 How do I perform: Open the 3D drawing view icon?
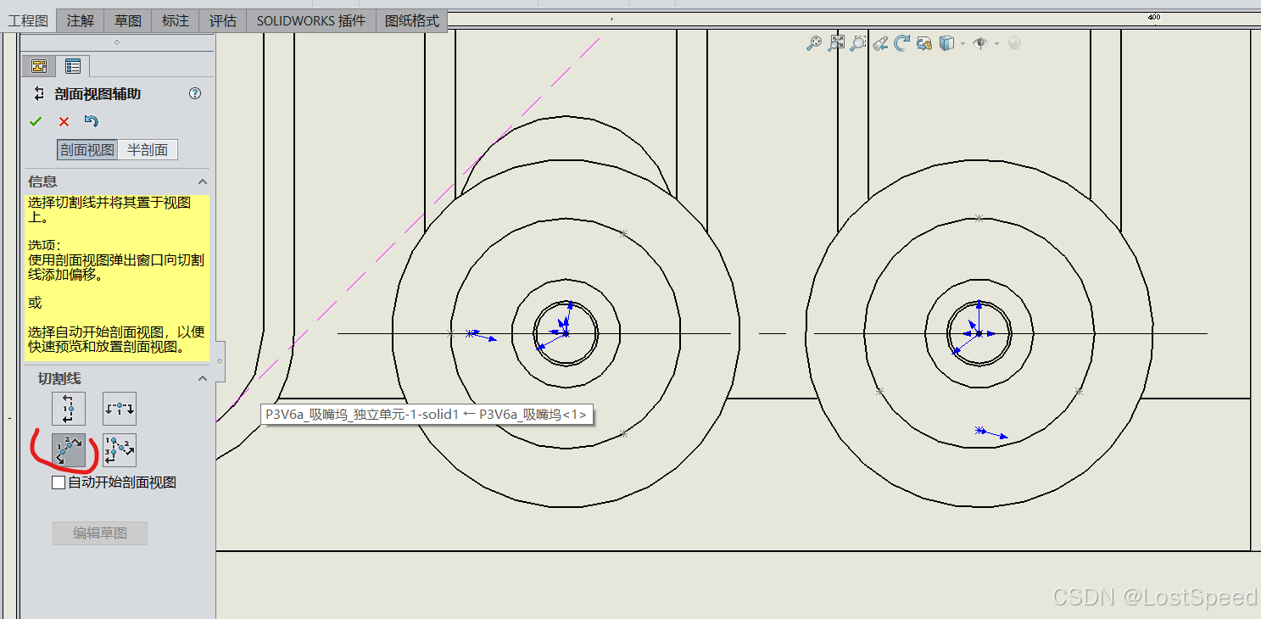(x=924, y=43)
